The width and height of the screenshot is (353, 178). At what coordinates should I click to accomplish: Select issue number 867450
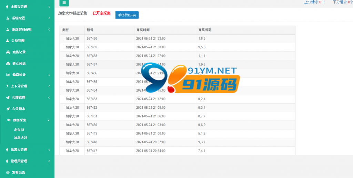[x=92, y=125]
